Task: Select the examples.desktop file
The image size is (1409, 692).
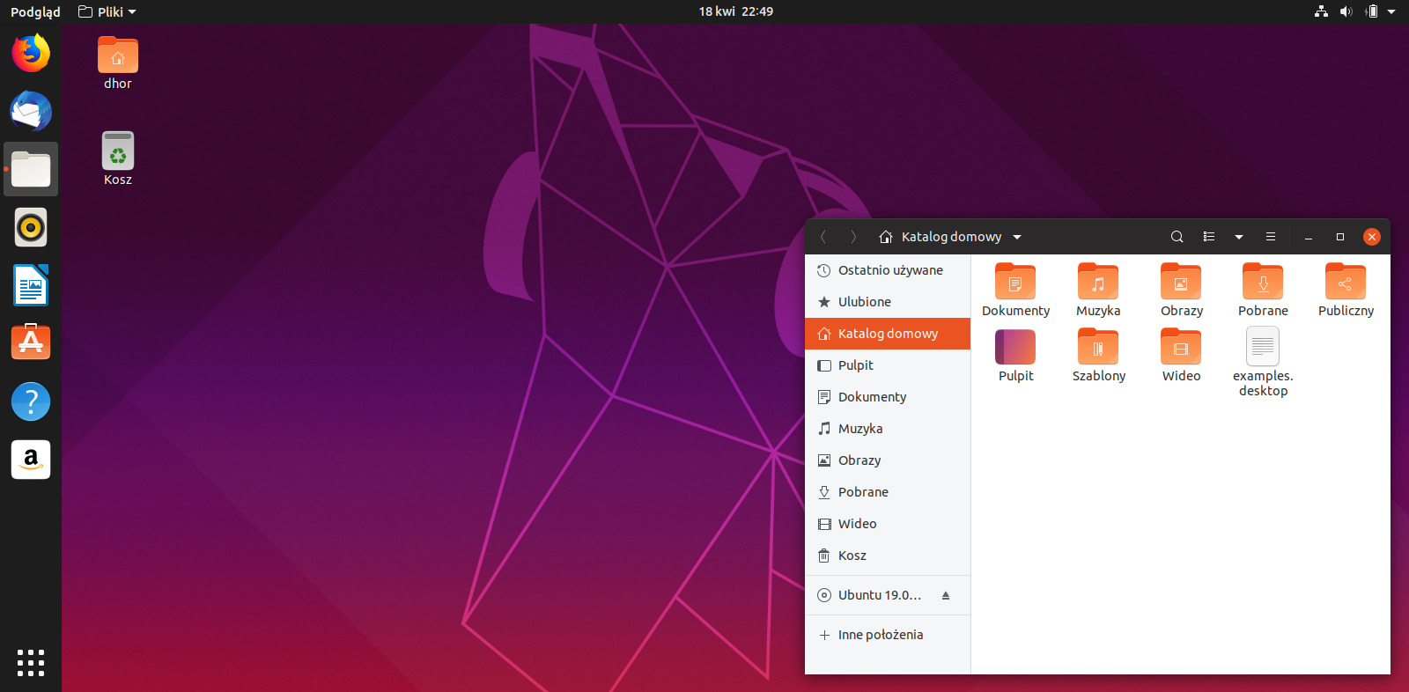Action: (1263, 362)
